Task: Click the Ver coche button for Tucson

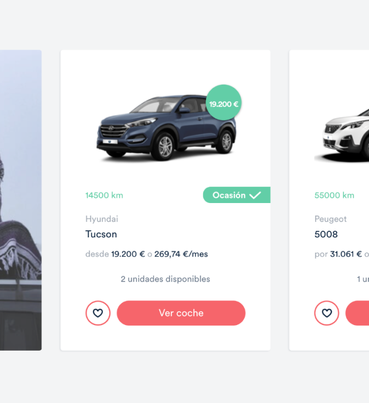Action: point(181,313)
